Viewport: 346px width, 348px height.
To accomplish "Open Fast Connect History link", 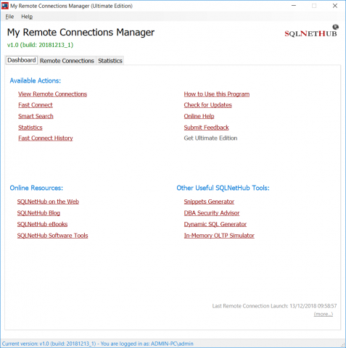I will (x=46, y=138).
